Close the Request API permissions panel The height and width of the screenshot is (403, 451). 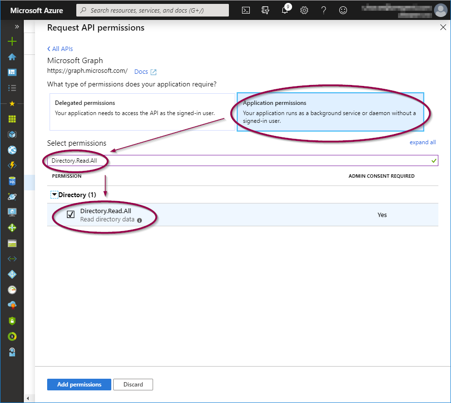point(443,27)
